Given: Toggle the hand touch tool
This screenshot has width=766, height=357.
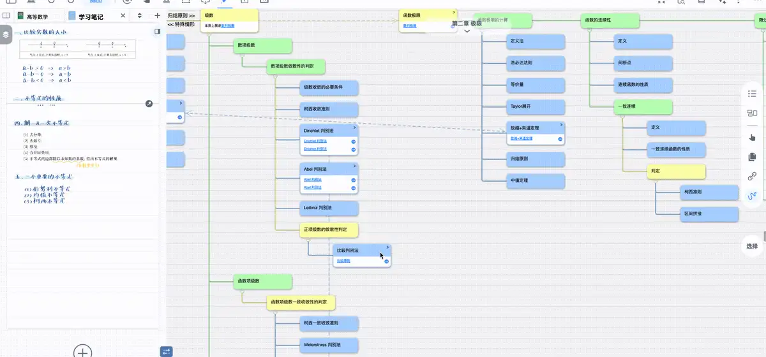Looking at the screenshot, I should click(752, 136).
